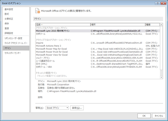
Task: Click the 場所 column header
Action: 118,25
